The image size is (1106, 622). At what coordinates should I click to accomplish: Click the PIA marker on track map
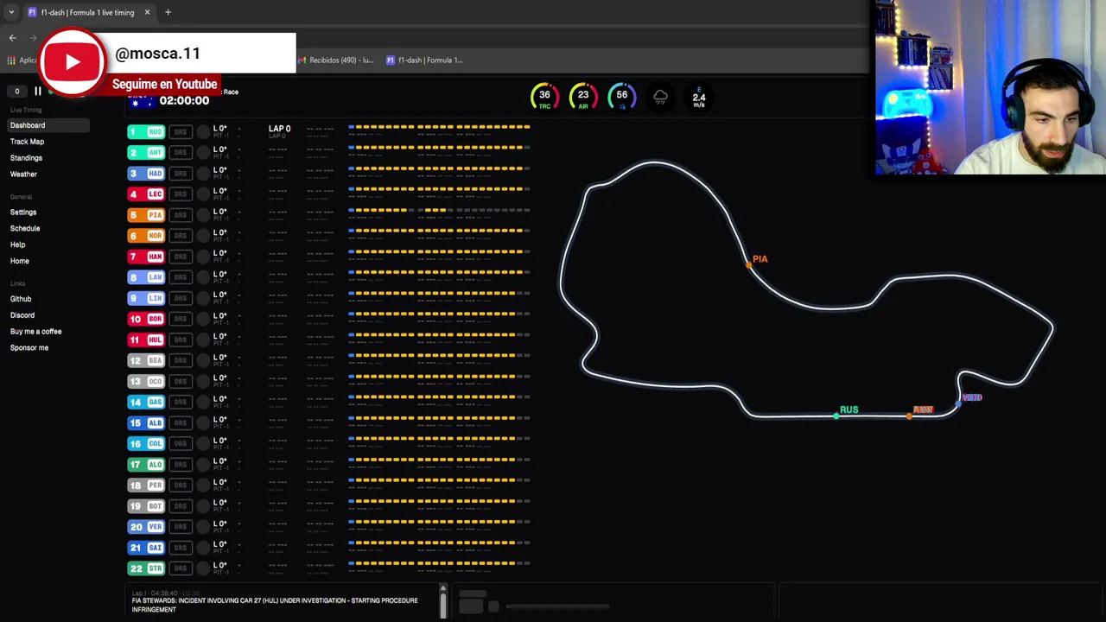pyautogui.click(x=748, y=265)
